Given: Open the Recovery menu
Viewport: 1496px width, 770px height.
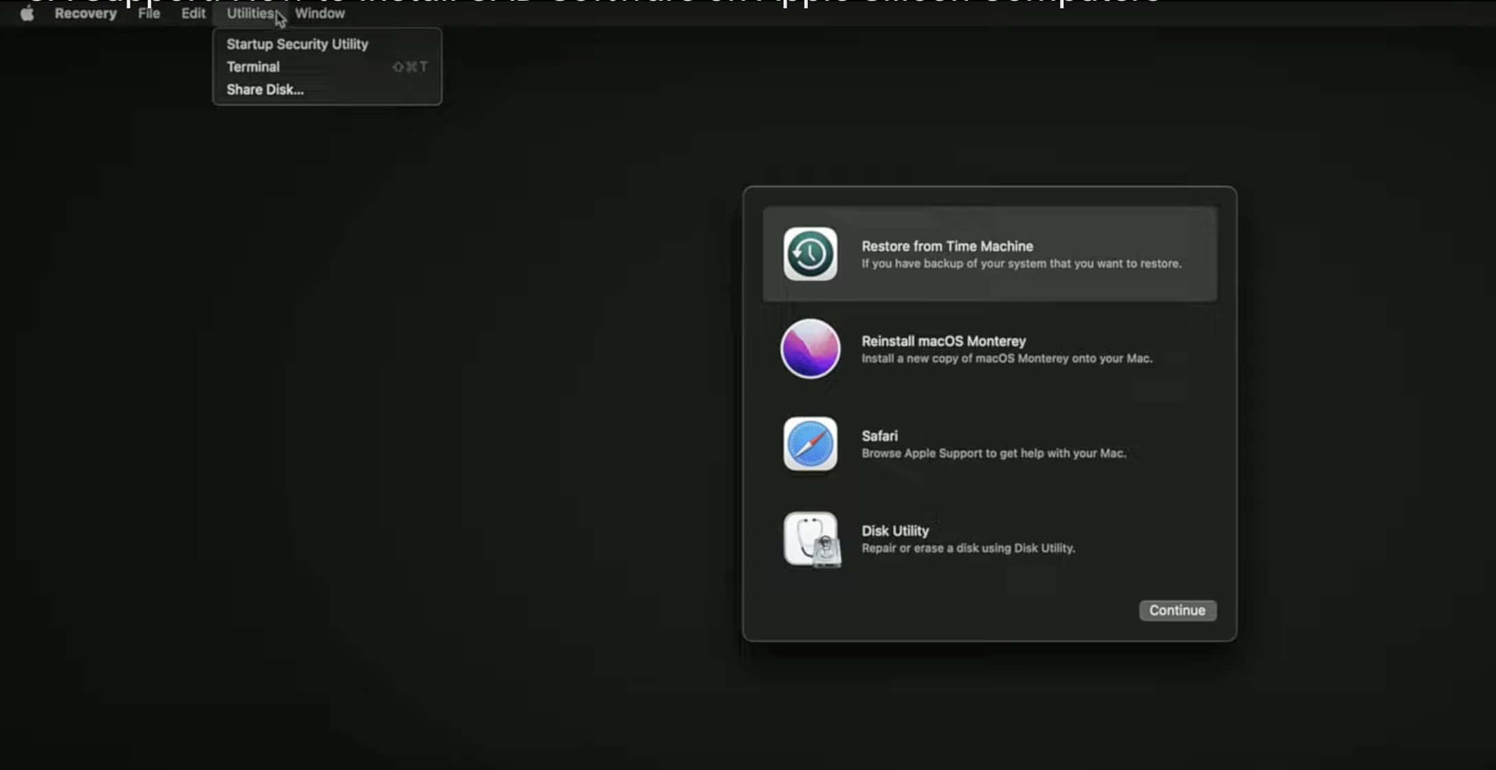Looking at the screenshot, I should coord(85,14).
